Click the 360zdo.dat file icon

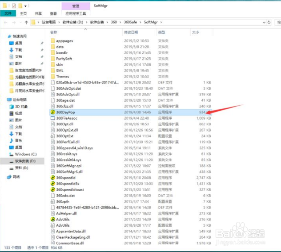click(52, 196)
